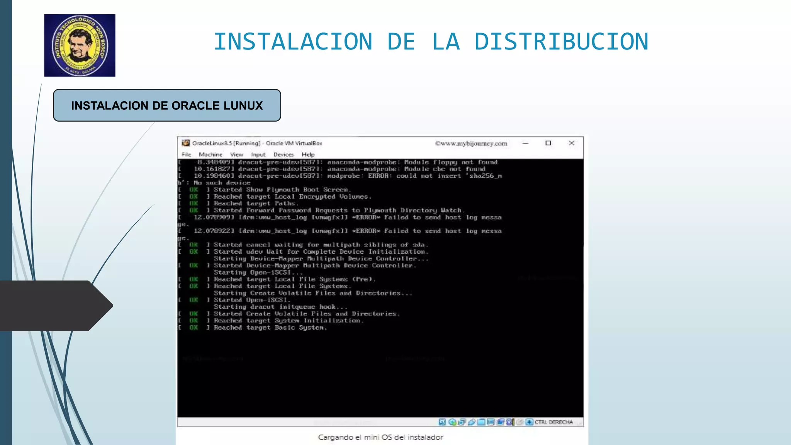Click the host key arrow icon
The height and width of the screenshot is (445, 791).
pos(529,422)
